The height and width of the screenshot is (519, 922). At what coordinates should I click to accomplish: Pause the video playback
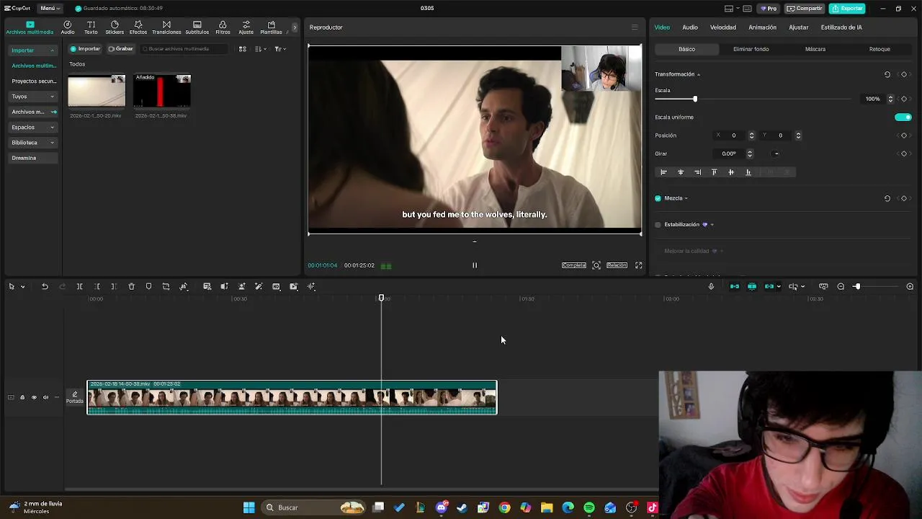point(475,265)
